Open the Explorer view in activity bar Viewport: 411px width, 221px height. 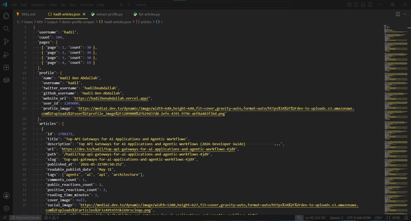[x=6, y=16]
